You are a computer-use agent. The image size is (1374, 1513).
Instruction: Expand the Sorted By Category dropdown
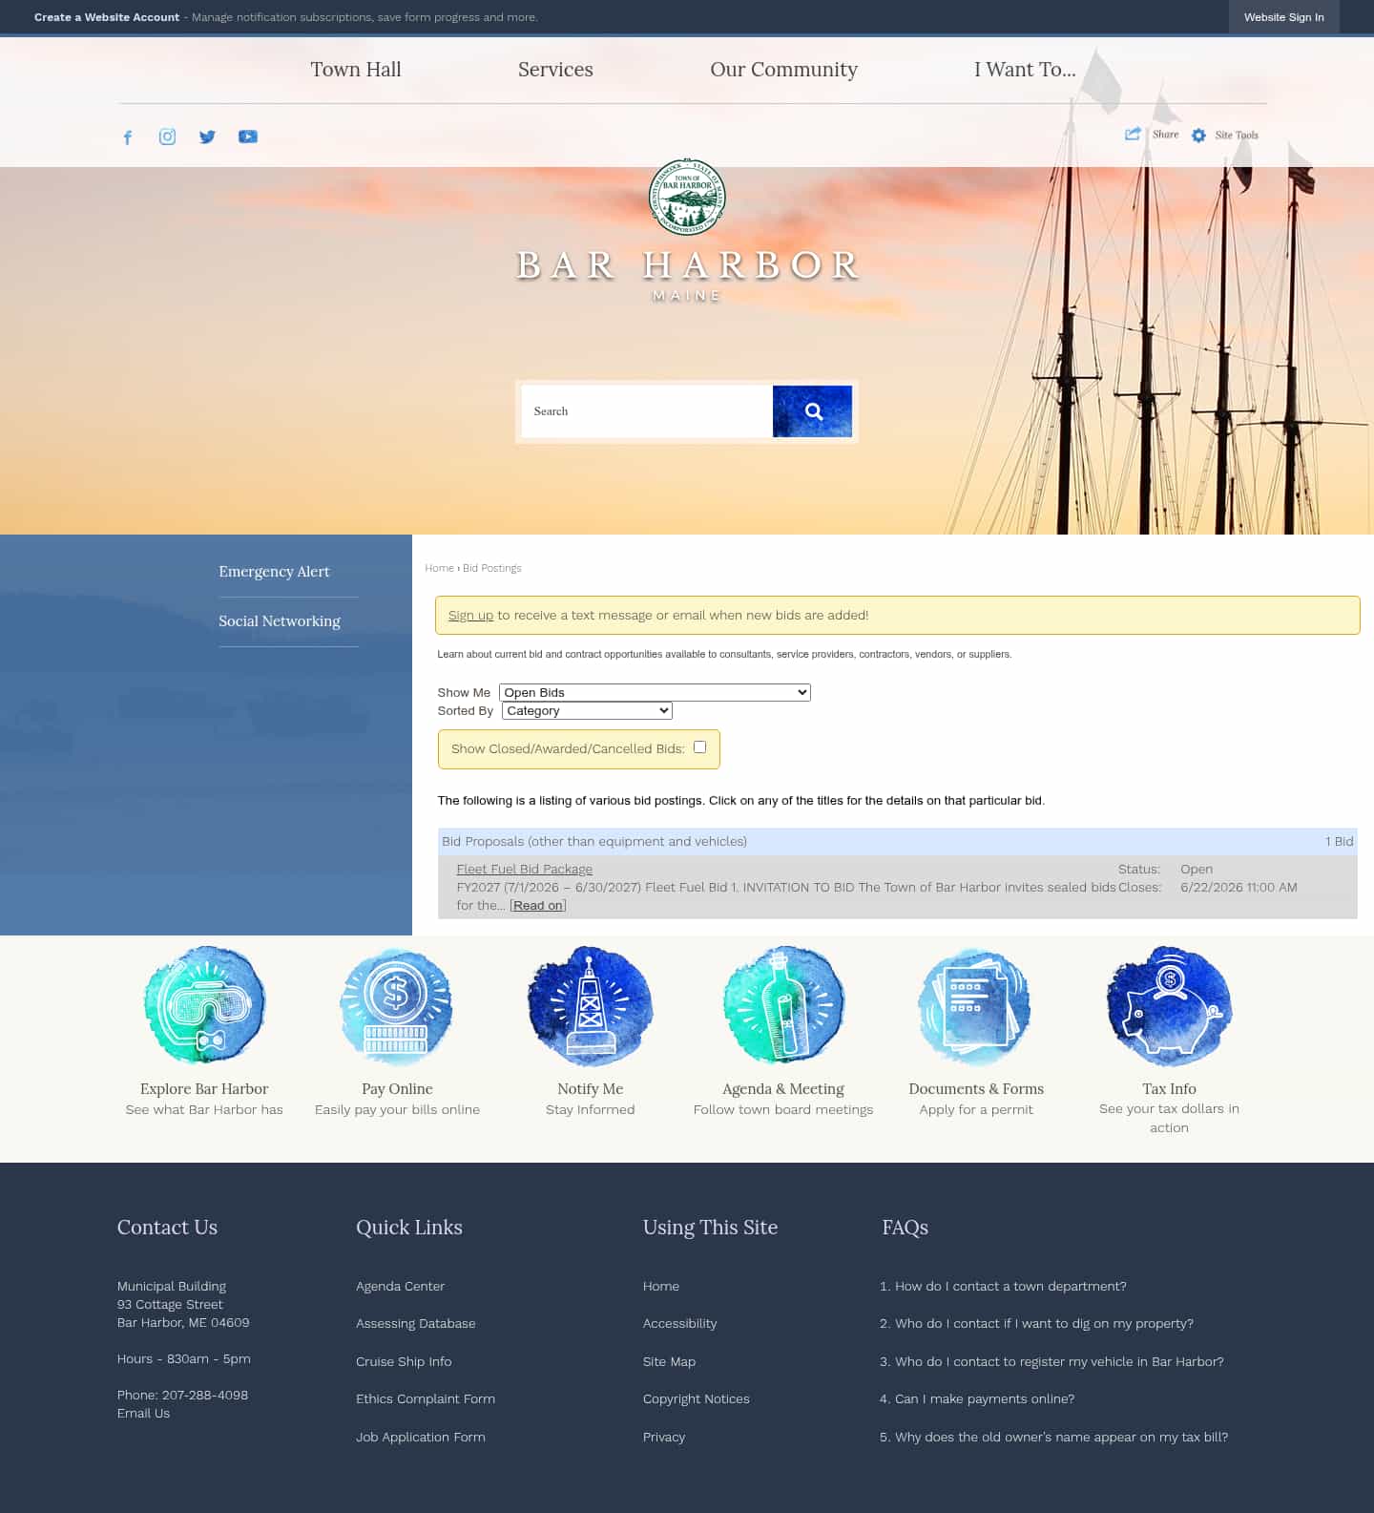pyautogui.click(x=587, y=710)
